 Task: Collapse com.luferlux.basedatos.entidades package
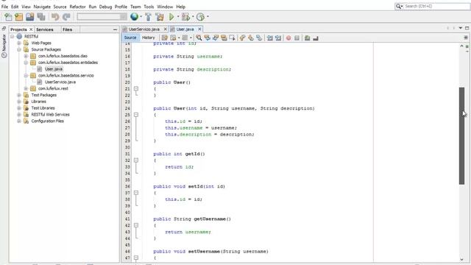coord(26,63)
